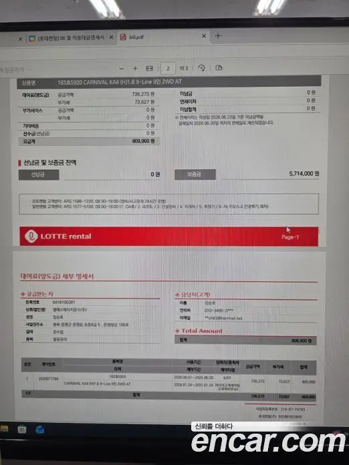This screenshot has height=465, width=349.
Task: Open the page view icon in PDF toolbar
Action: 219,67
